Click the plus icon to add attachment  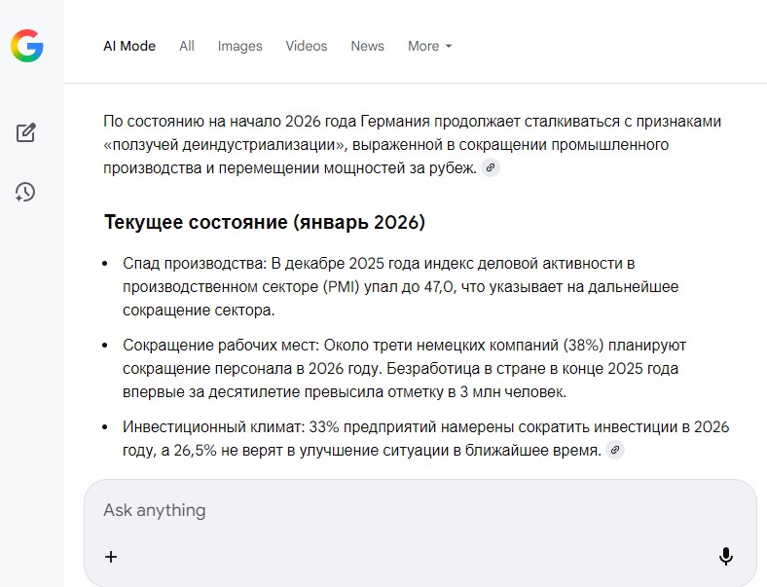point(111,557)
